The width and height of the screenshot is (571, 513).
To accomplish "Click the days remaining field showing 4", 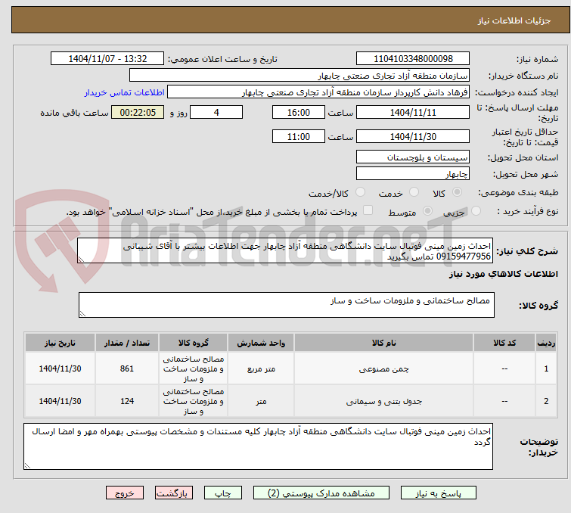I will coord(216,112).
